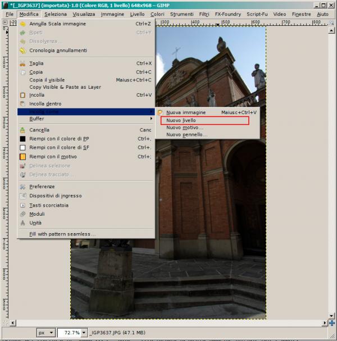Expand the Buffer submenu
The image size is (337, 341).
85,119
